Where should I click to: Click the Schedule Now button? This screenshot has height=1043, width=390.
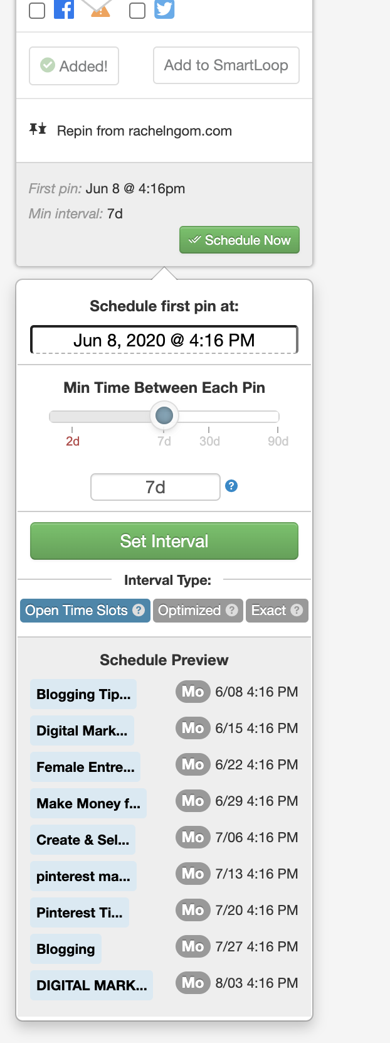click(x=239, y=240)
